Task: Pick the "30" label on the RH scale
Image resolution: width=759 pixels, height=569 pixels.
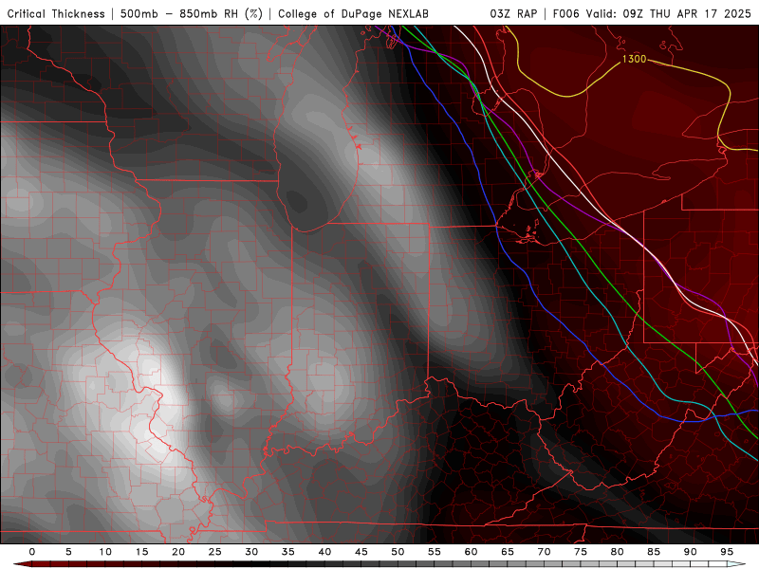Action: click(x=251, y=552)
